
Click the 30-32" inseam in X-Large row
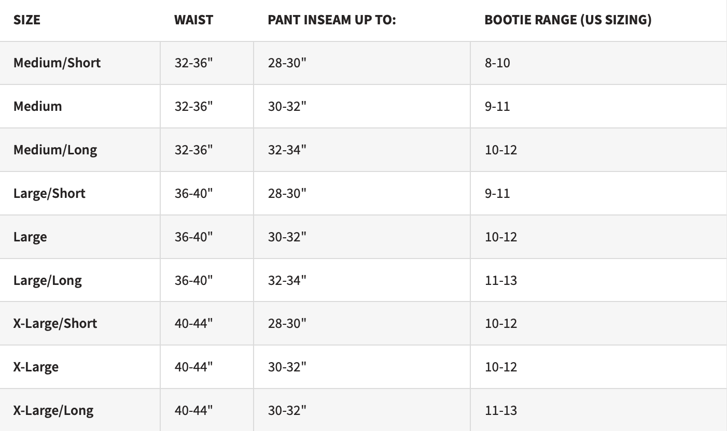pyautogui.click(x=287, y=367)
